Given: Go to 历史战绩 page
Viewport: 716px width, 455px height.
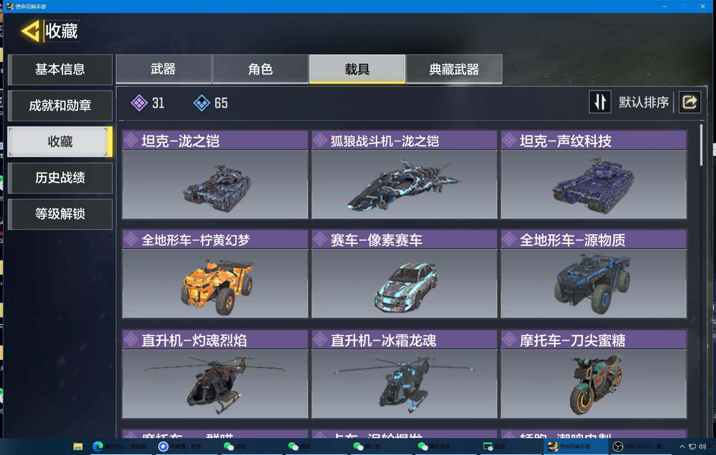Looking at the screenshot, I should pos(60,178).
